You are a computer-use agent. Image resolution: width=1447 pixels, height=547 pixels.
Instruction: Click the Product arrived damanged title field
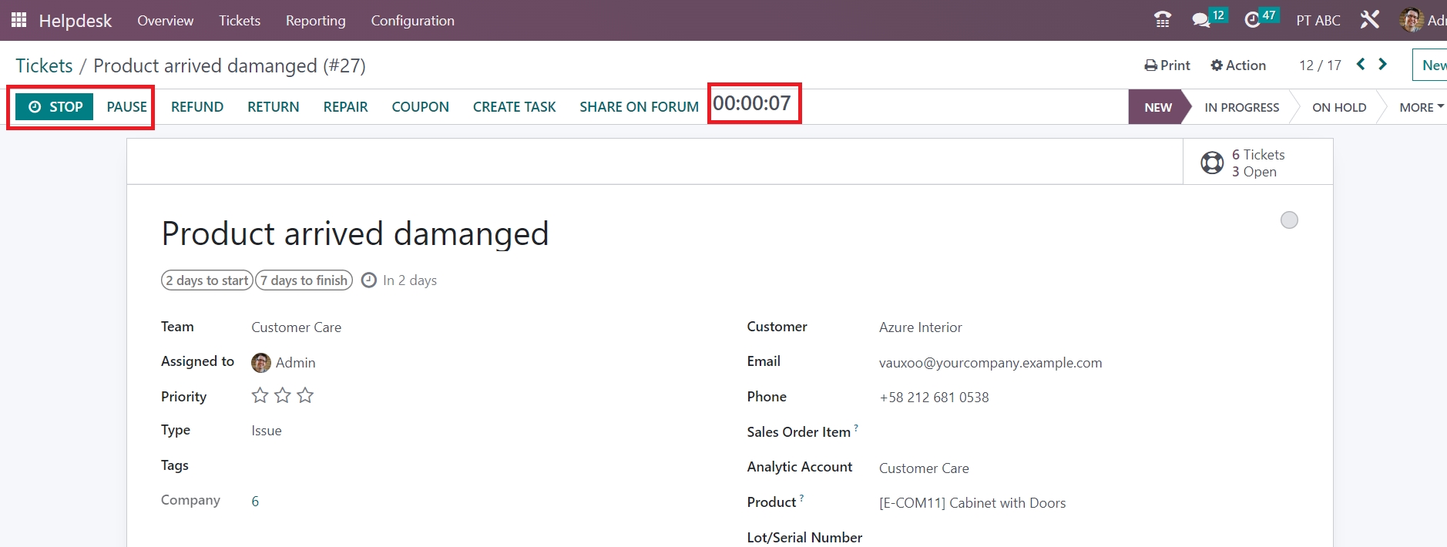[354, 233]
